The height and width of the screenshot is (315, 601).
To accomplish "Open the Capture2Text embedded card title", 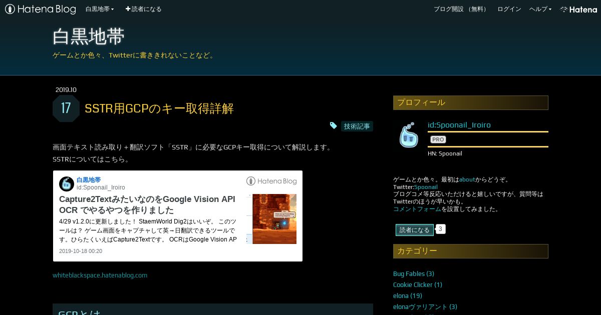I will (147, 204).
